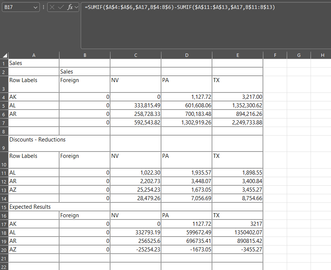The image size is (331, 270).
Task: Click cell with value 3,217.00
Action: pos(238,97)
